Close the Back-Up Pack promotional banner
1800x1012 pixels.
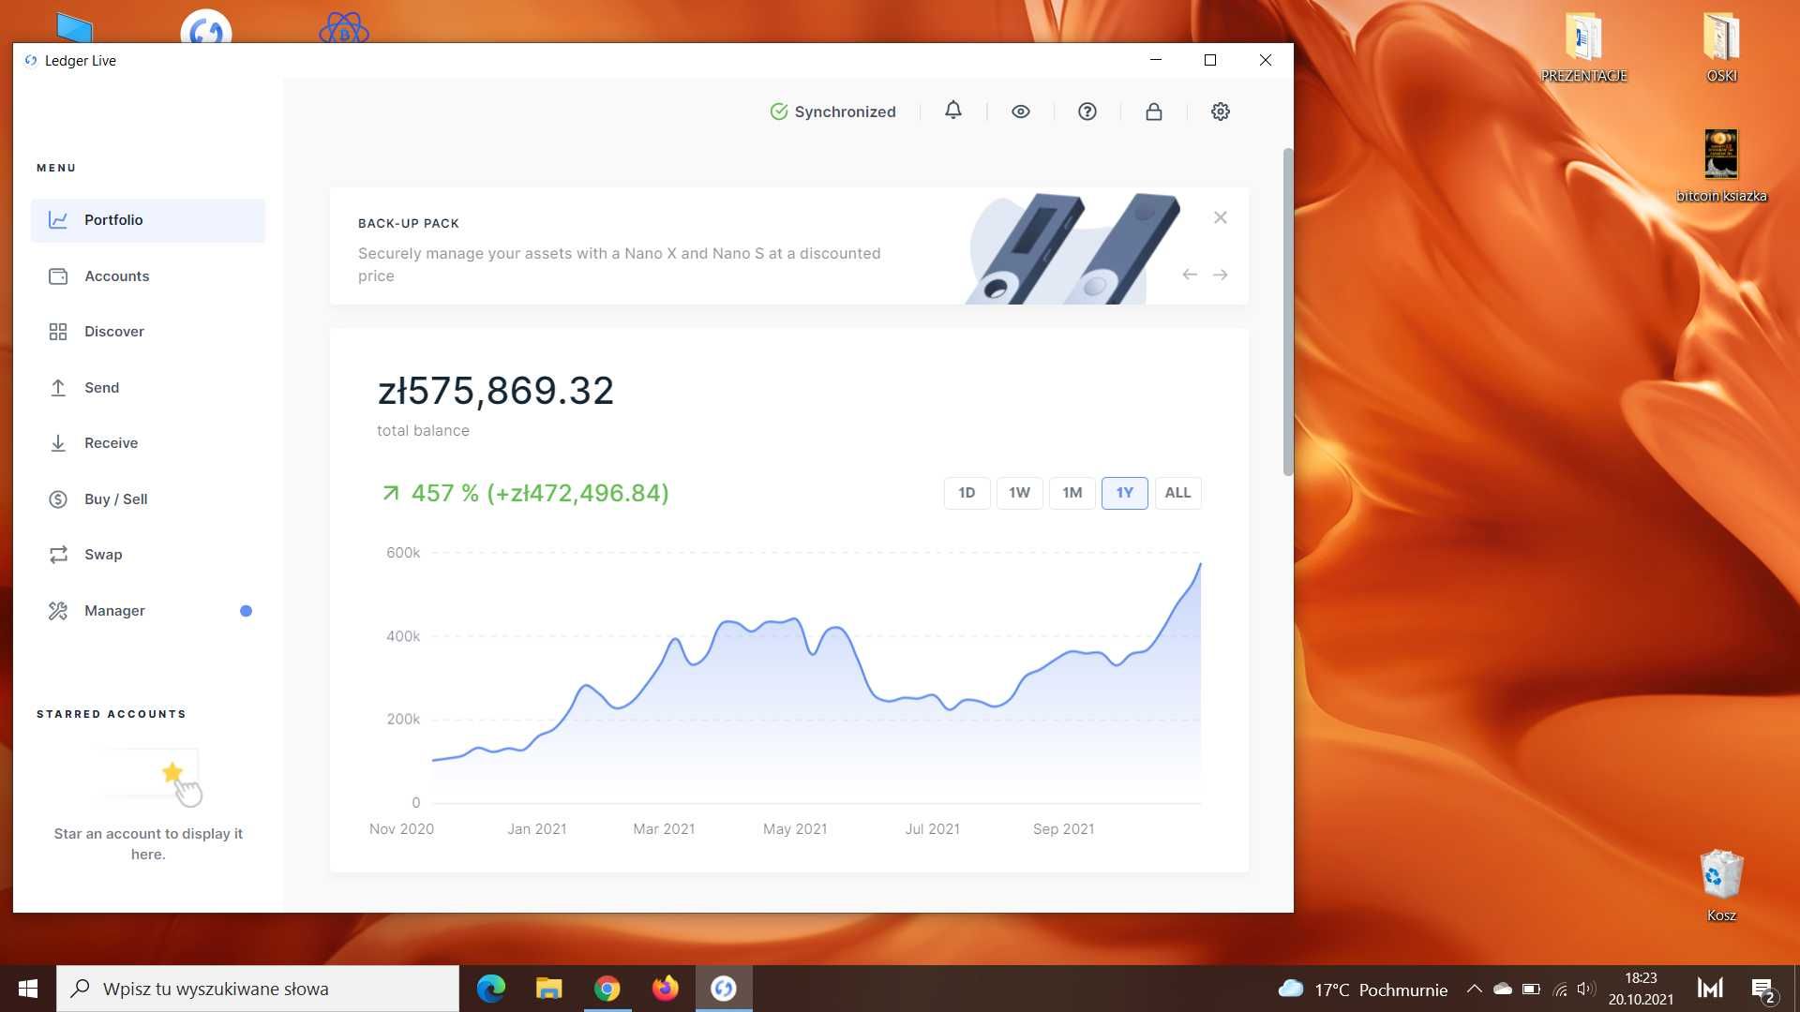pos(1219,217)
